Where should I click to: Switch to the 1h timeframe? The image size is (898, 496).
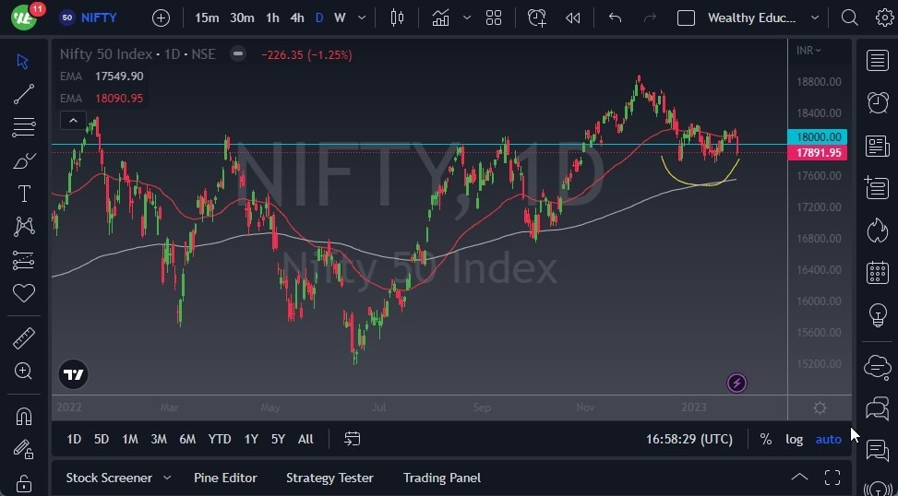tap(272, 18)
